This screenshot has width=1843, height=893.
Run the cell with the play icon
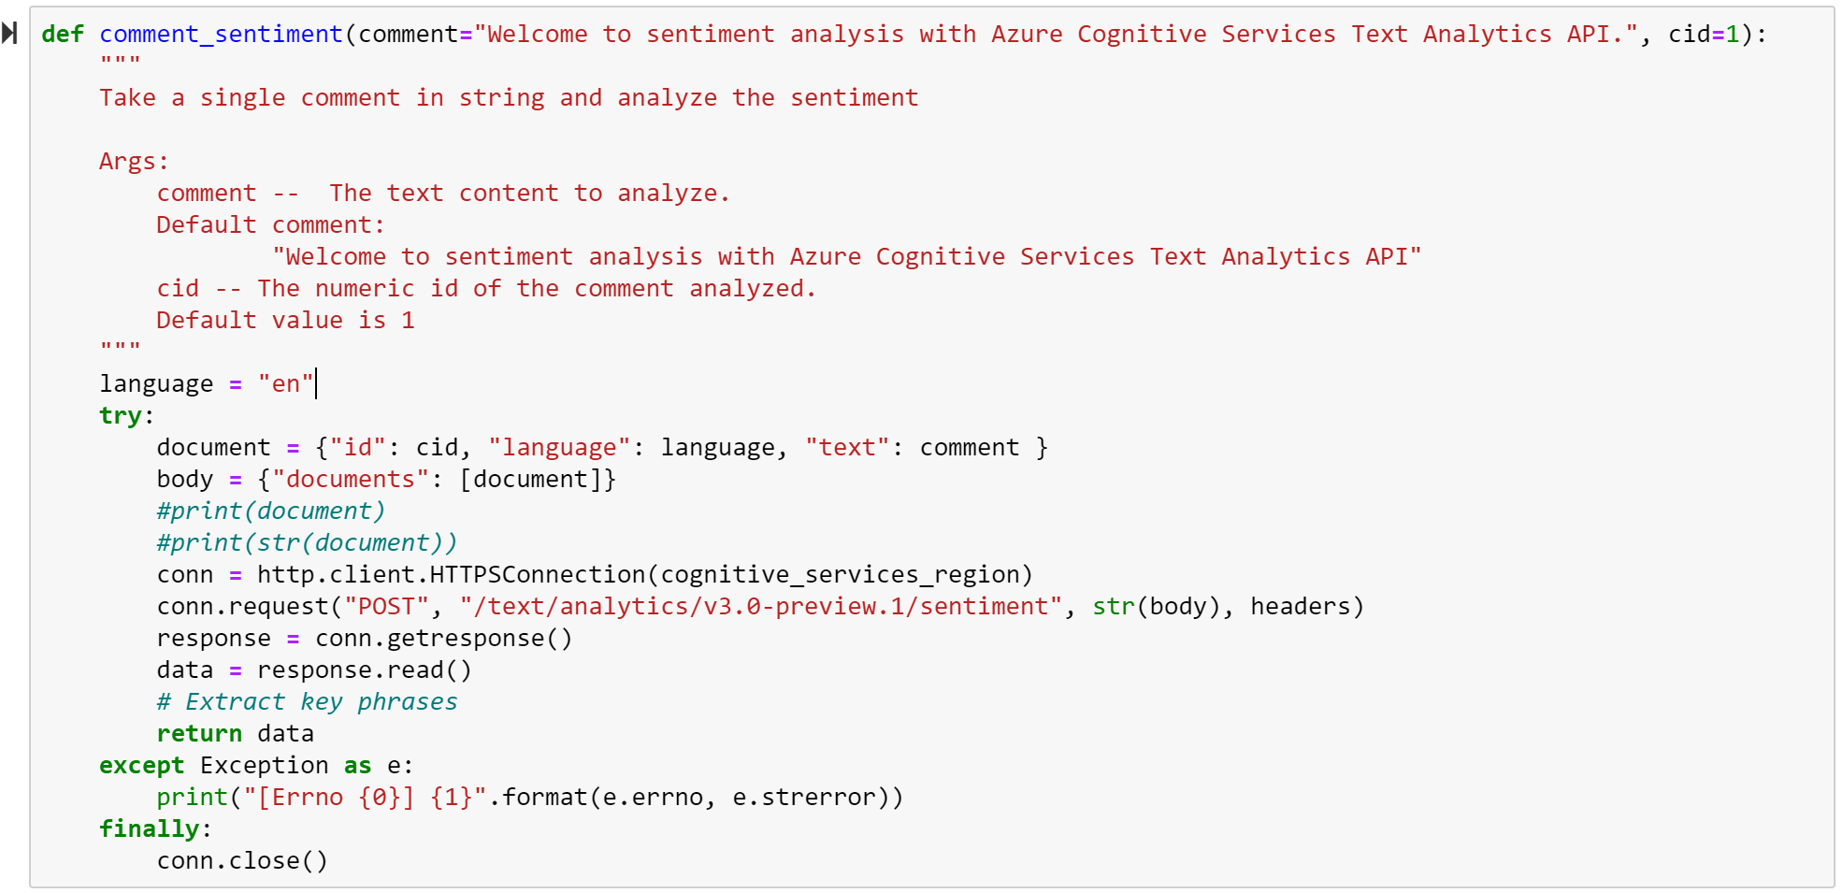(10, 34)
